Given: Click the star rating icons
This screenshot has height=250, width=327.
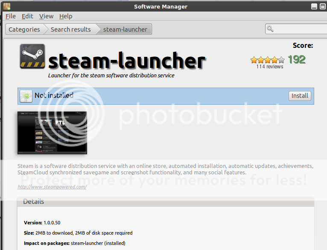Looking at the screenshot, I should (x=267, y=60).
